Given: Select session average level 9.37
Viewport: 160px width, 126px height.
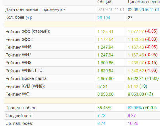Looking at the screenshot, I should click(x=132, y=116).
